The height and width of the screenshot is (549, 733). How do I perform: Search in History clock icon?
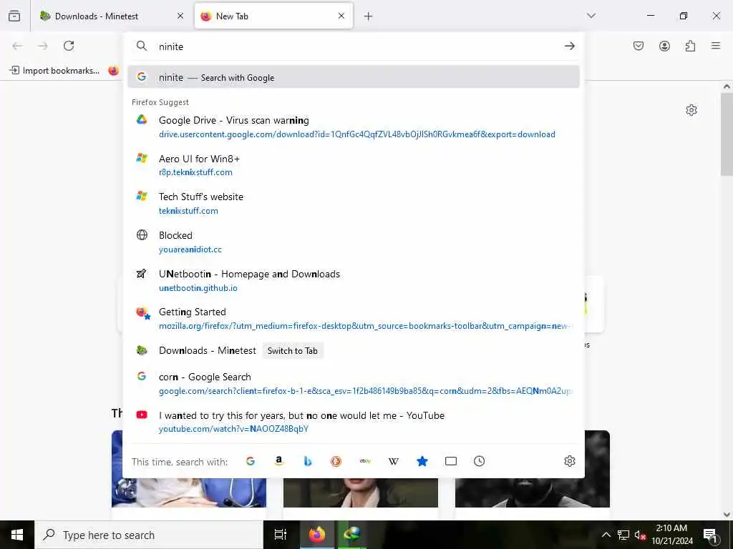click(479, 461)
